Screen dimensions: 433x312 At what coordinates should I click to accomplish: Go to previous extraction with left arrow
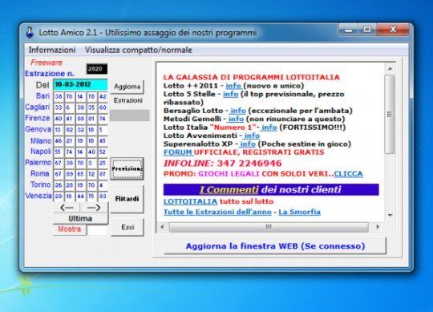[x=67, y=208]
